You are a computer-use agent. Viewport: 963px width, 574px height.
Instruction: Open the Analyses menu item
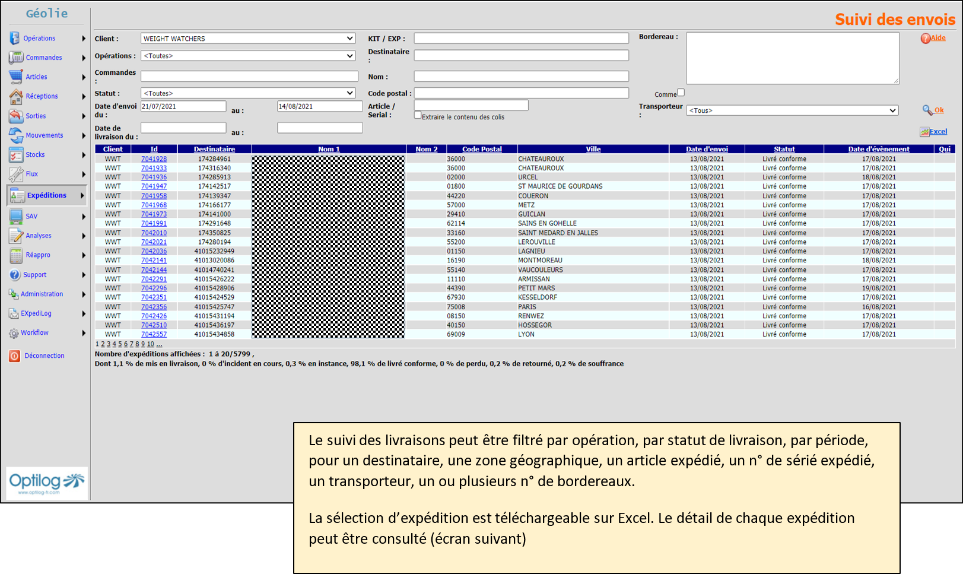(x=39, y=236)
